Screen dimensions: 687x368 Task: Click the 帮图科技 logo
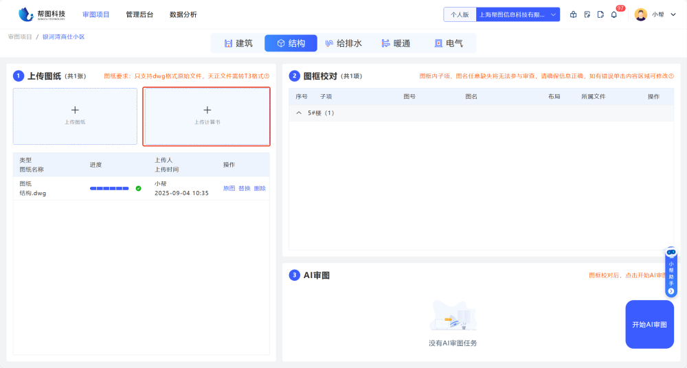tap(43, 14)
